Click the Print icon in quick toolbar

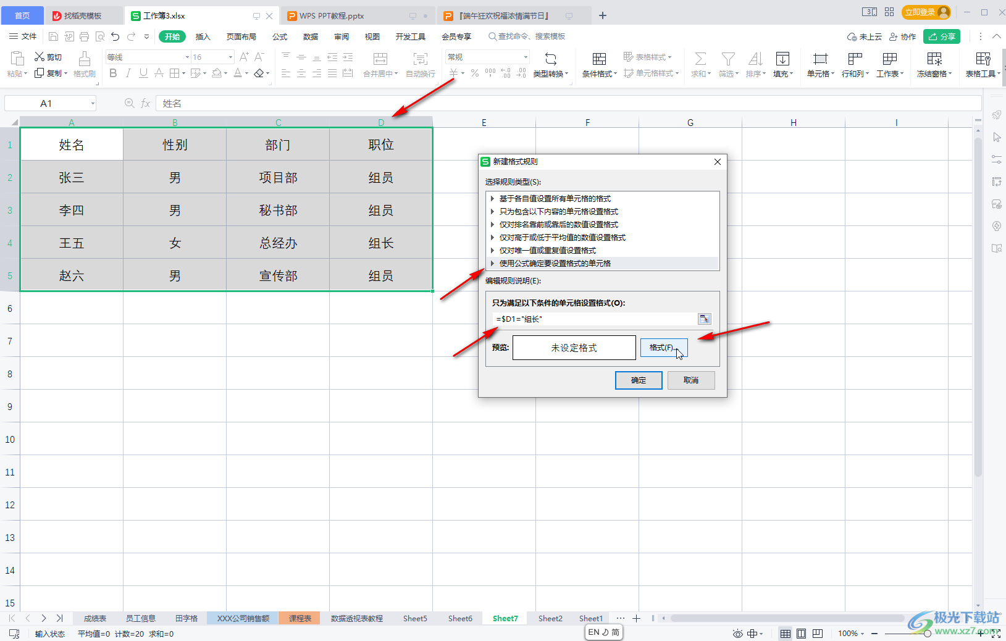pyautogui.click(x=85, y=36)
